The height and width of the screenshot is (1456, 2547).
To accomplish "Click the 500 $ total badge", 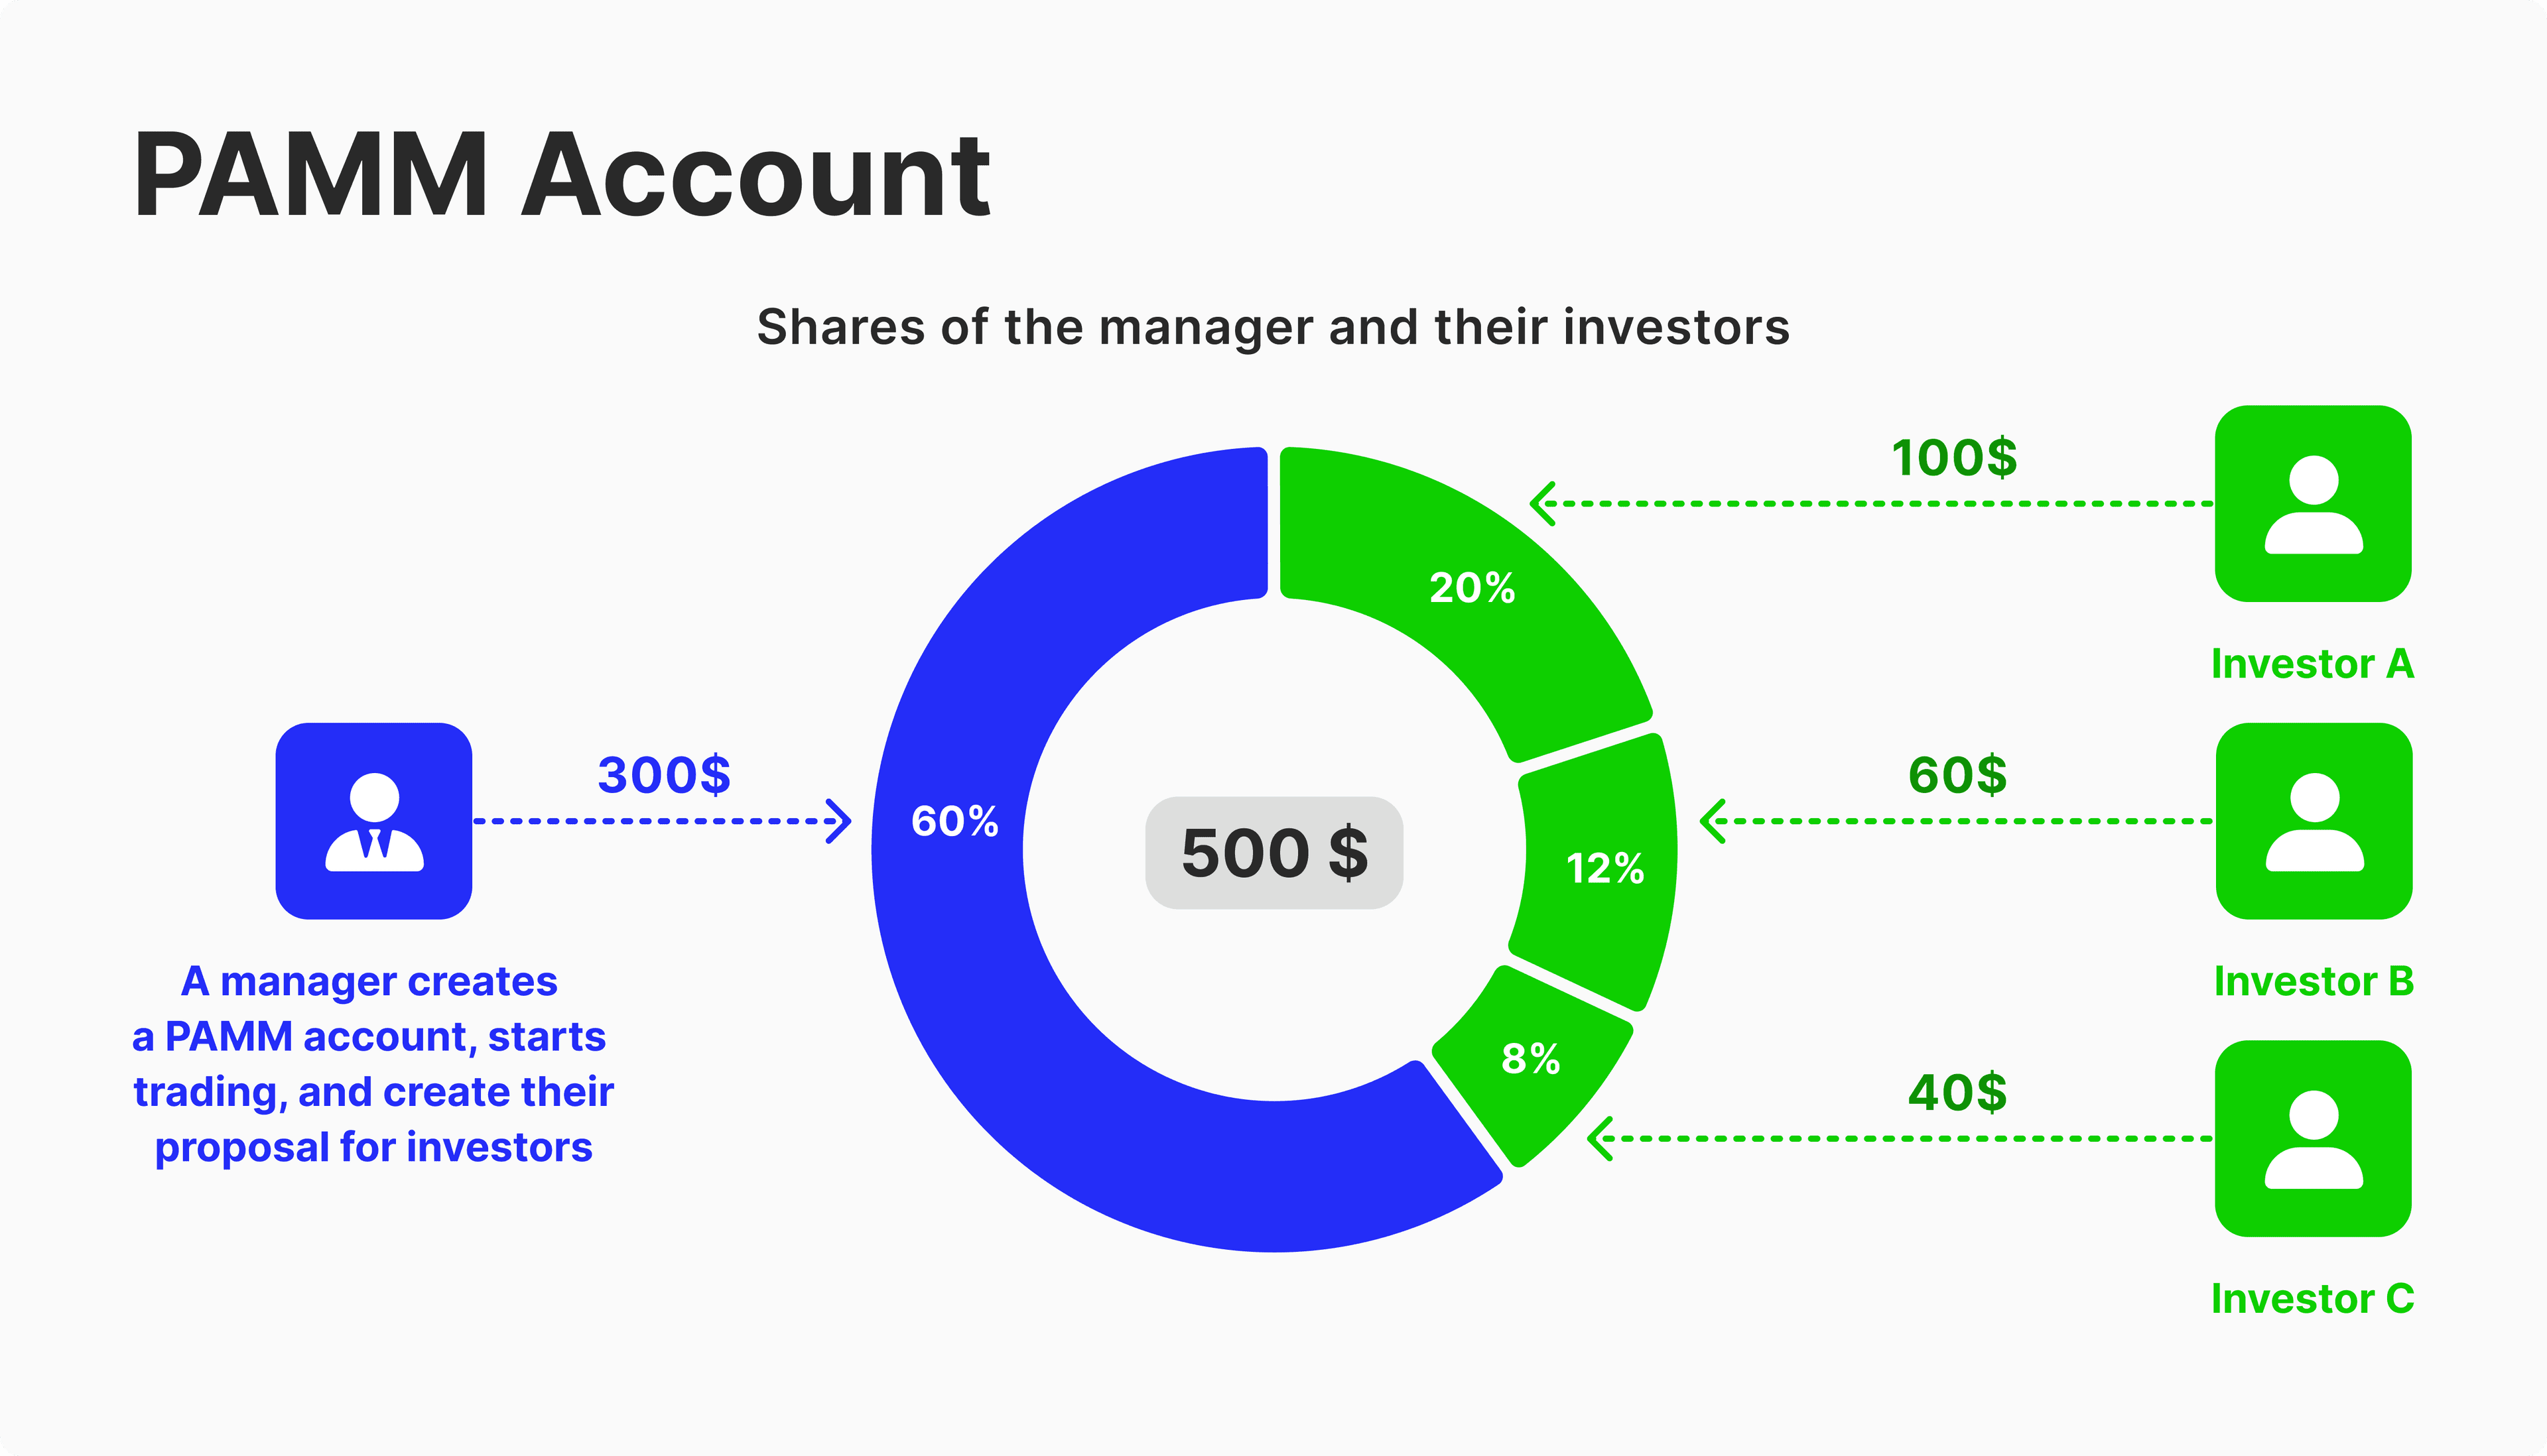I will tap(1273, 853).
